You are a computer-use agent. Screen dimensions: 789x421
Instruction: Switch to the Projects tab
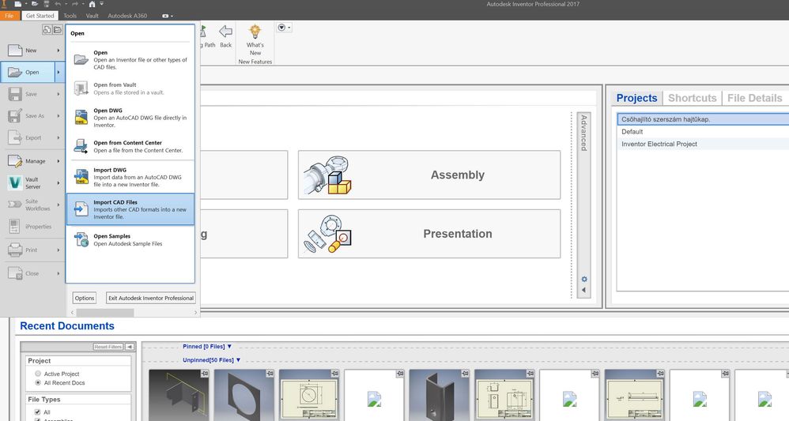636,98
